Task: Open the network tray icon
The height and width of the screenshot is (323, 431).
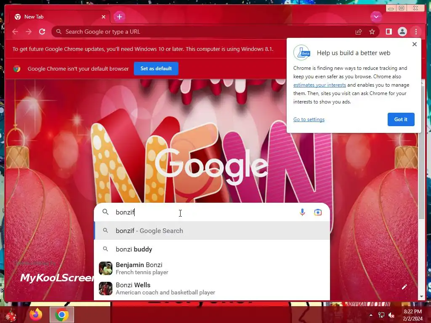Action: 381,315
